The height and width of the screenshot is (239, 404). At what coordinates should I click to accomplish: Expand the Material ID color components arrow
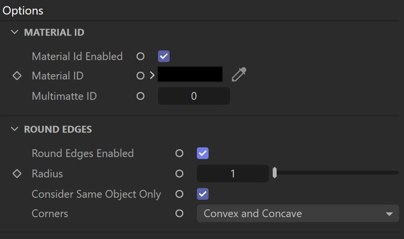[x=152, y=75]
